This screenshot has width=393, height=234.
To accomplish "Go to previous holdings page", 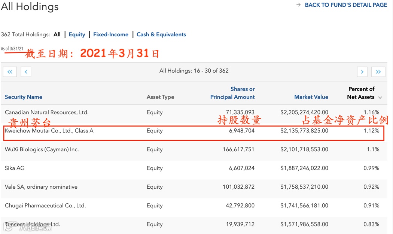I will 26,72.
